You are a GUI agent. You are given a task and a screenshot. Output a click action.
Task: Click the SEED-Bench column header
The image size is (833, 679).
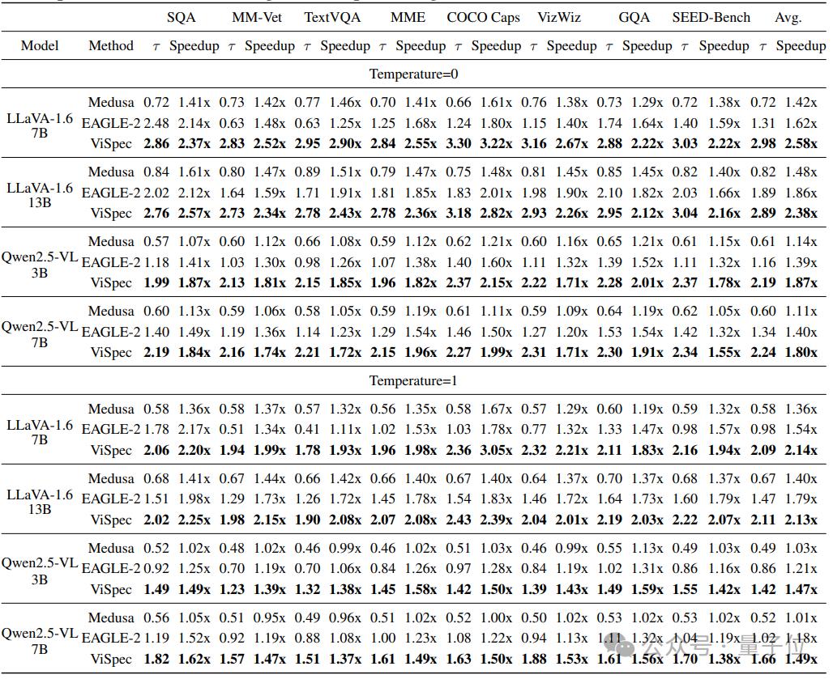pos(711,17)
